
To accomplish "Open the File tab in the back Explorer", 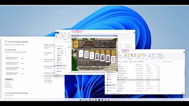I will 57,33.
